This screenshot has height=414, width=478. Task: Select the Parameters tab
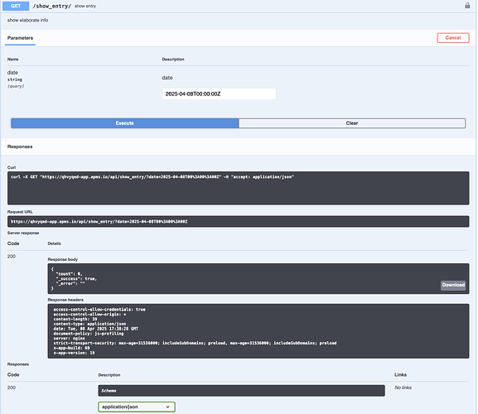point(20,38)
